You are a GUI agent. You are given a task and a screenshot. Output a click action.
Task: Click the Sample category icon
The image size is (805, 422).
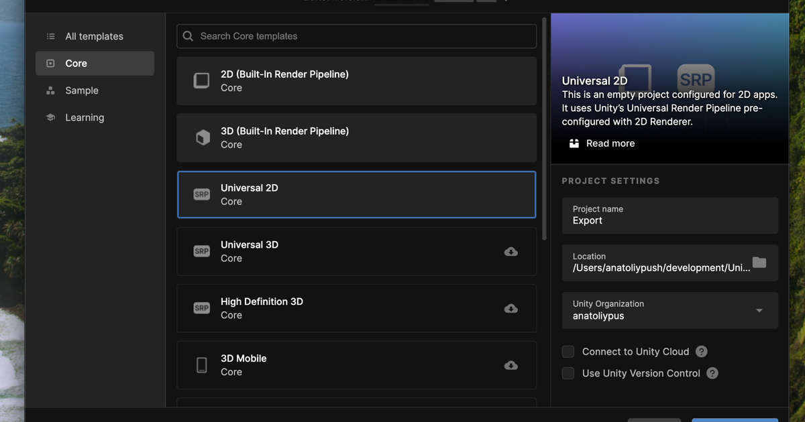(50, 90)
